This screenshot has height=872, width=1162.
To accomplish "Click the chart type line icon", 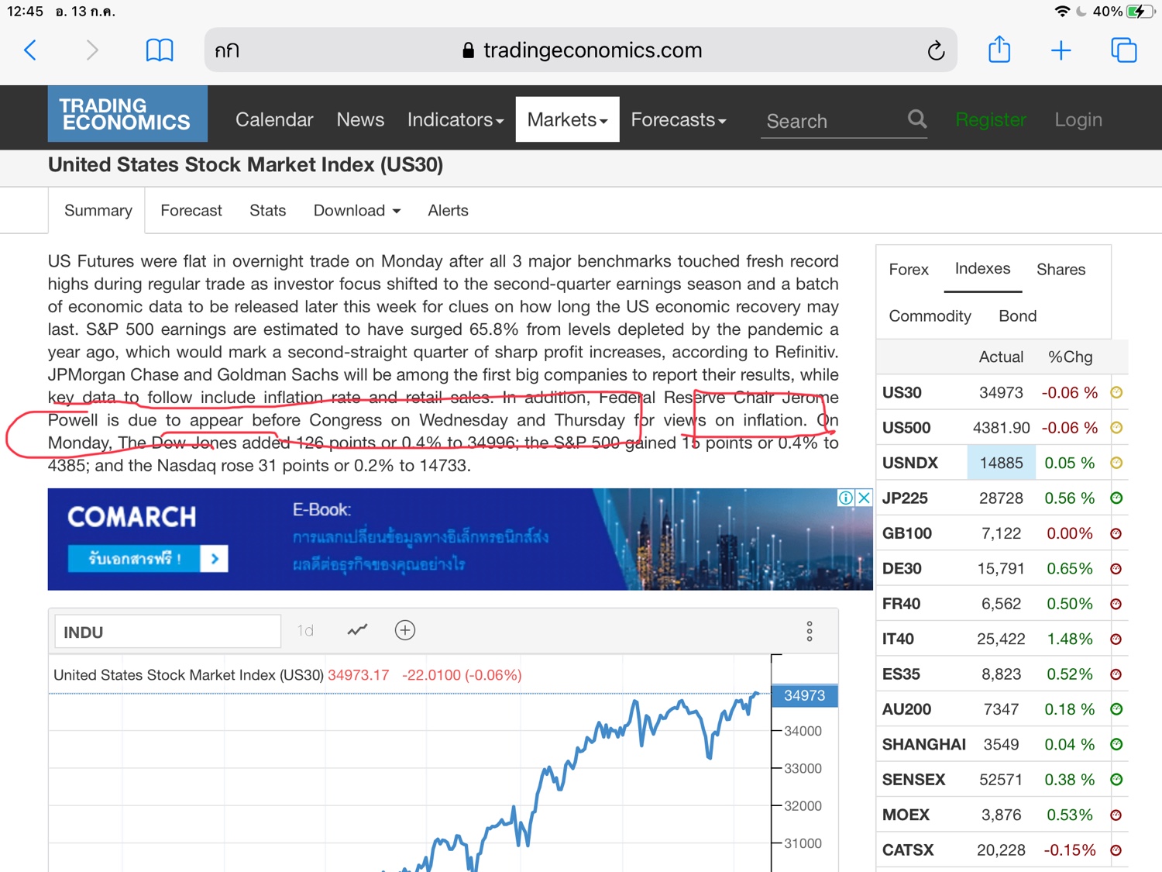I will [x=357, y=630].
